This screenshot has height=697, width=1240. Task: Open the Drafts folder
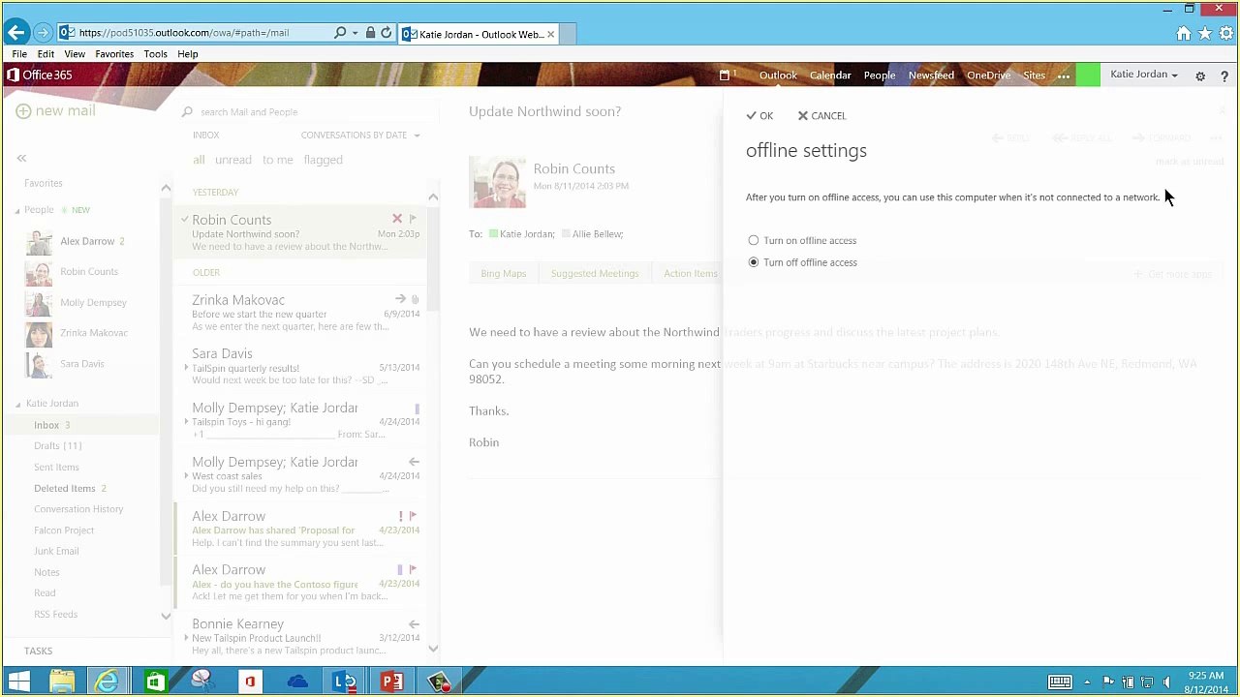tap(57, 445)
